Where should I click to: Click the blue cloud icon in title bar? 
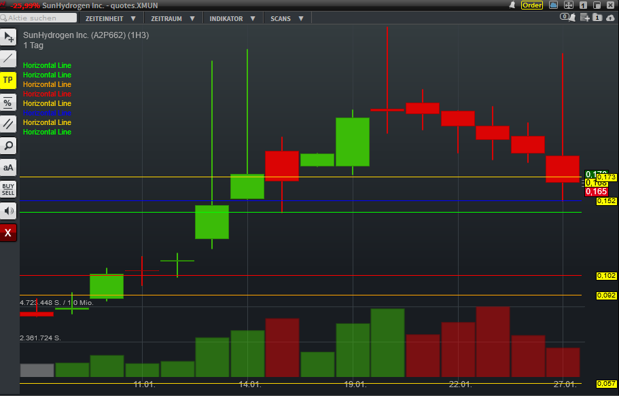pyautogui.click(x=554, y=5)
